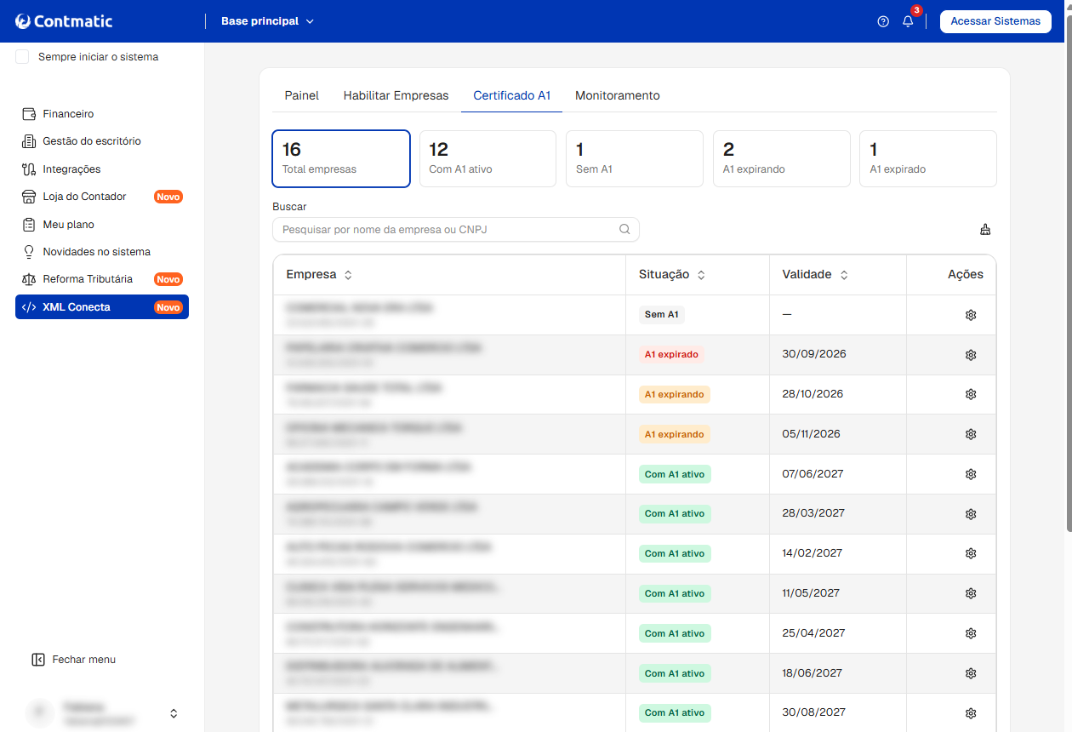Click the search magnifier icon
This screenshot has height=732, width=1072.
[x=624, y=229]
